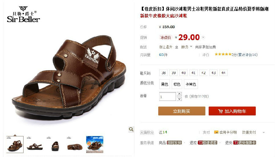Click the increase quantity up arrow
This screenshot has height=157, width=275.
point(179,94)
